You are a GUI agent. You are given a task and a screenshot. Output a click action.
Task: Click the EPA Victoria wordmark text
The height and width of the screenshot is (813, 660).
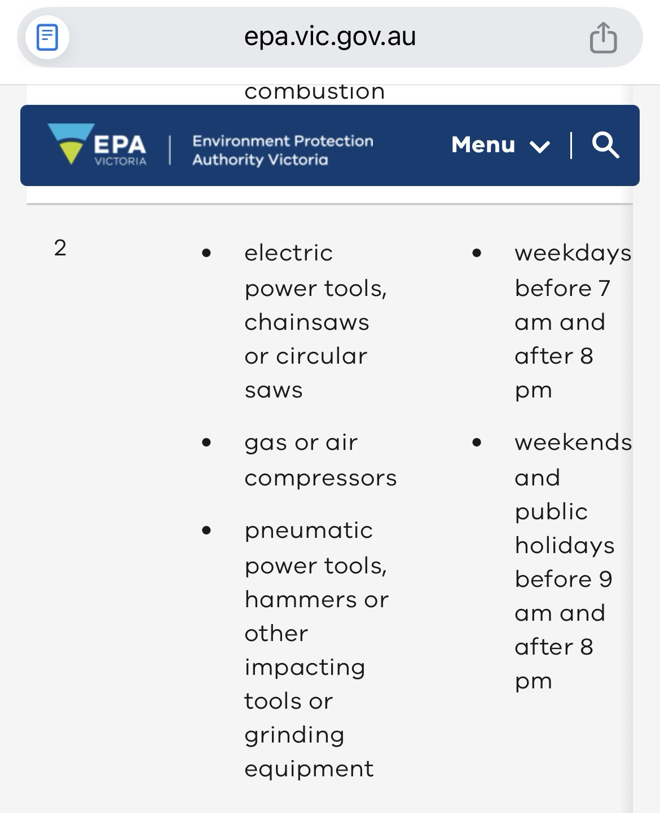pos(120,149)
